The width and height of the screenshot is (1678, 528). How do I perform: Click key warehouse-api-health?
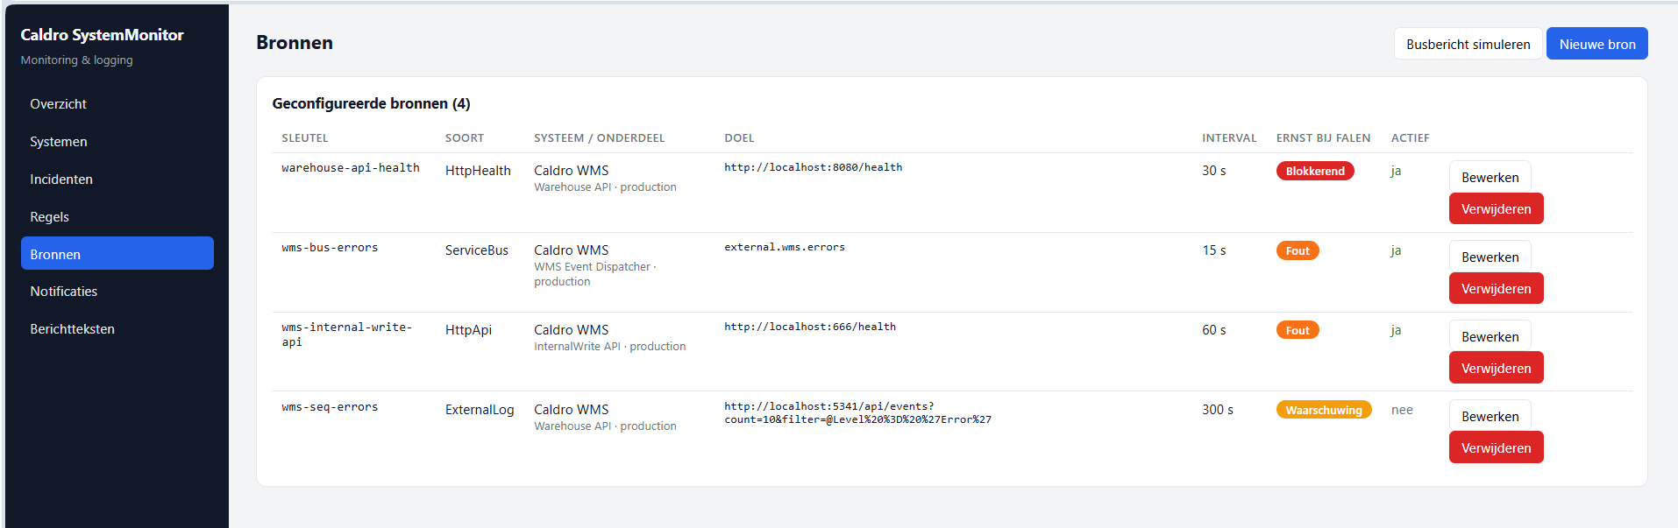pos(351,168)
